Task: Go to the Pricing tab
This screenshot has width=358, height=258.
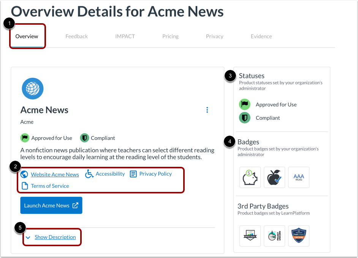Action: point(170,36)
